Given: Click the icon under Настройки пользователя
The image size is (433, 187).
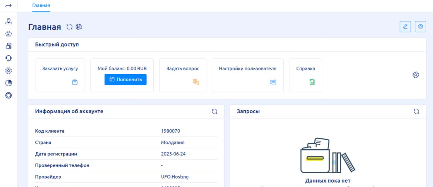Looking at the screenshot, I should click(x=273, y=82).
